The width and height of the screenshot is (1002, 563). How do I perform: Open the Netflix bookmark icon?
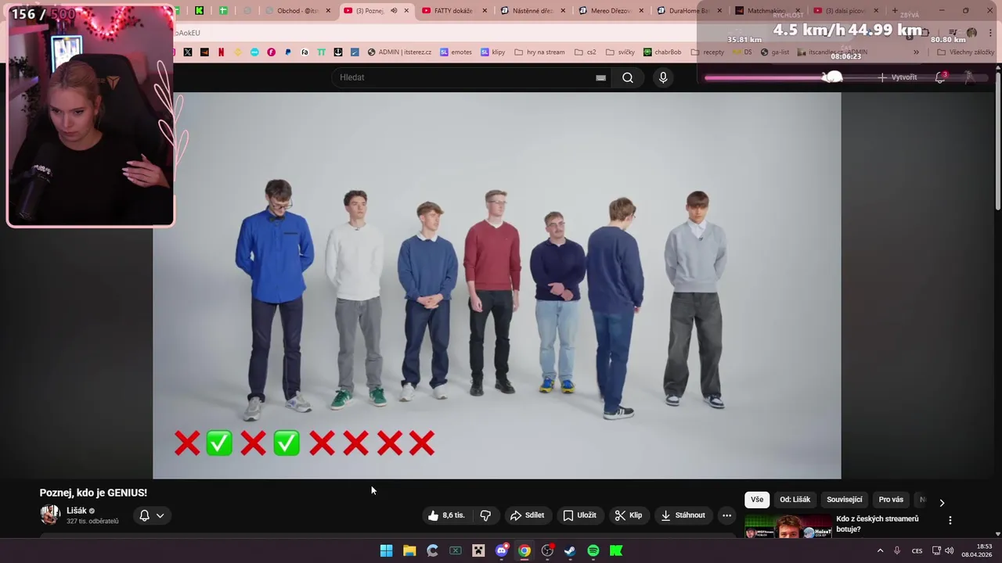tap(221, 52)
